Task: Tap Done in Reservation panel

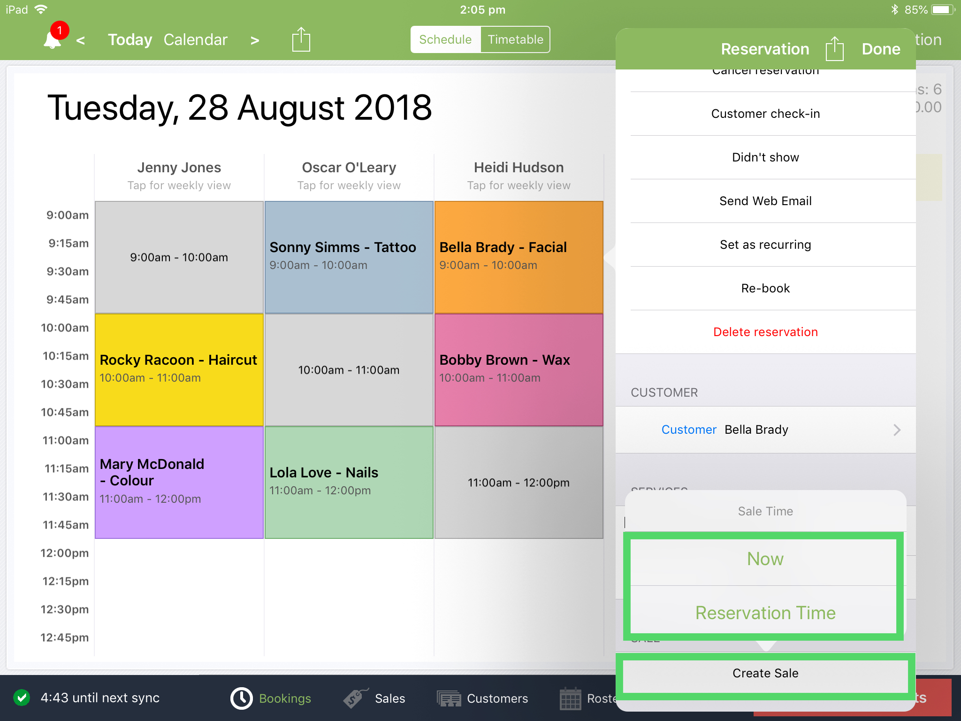Action: 881,49
